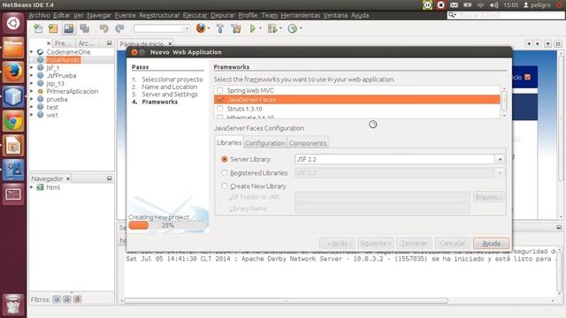Click the second filter icon next to Filtros
This screenshot has height=318, width=566.
pos(67,299)
